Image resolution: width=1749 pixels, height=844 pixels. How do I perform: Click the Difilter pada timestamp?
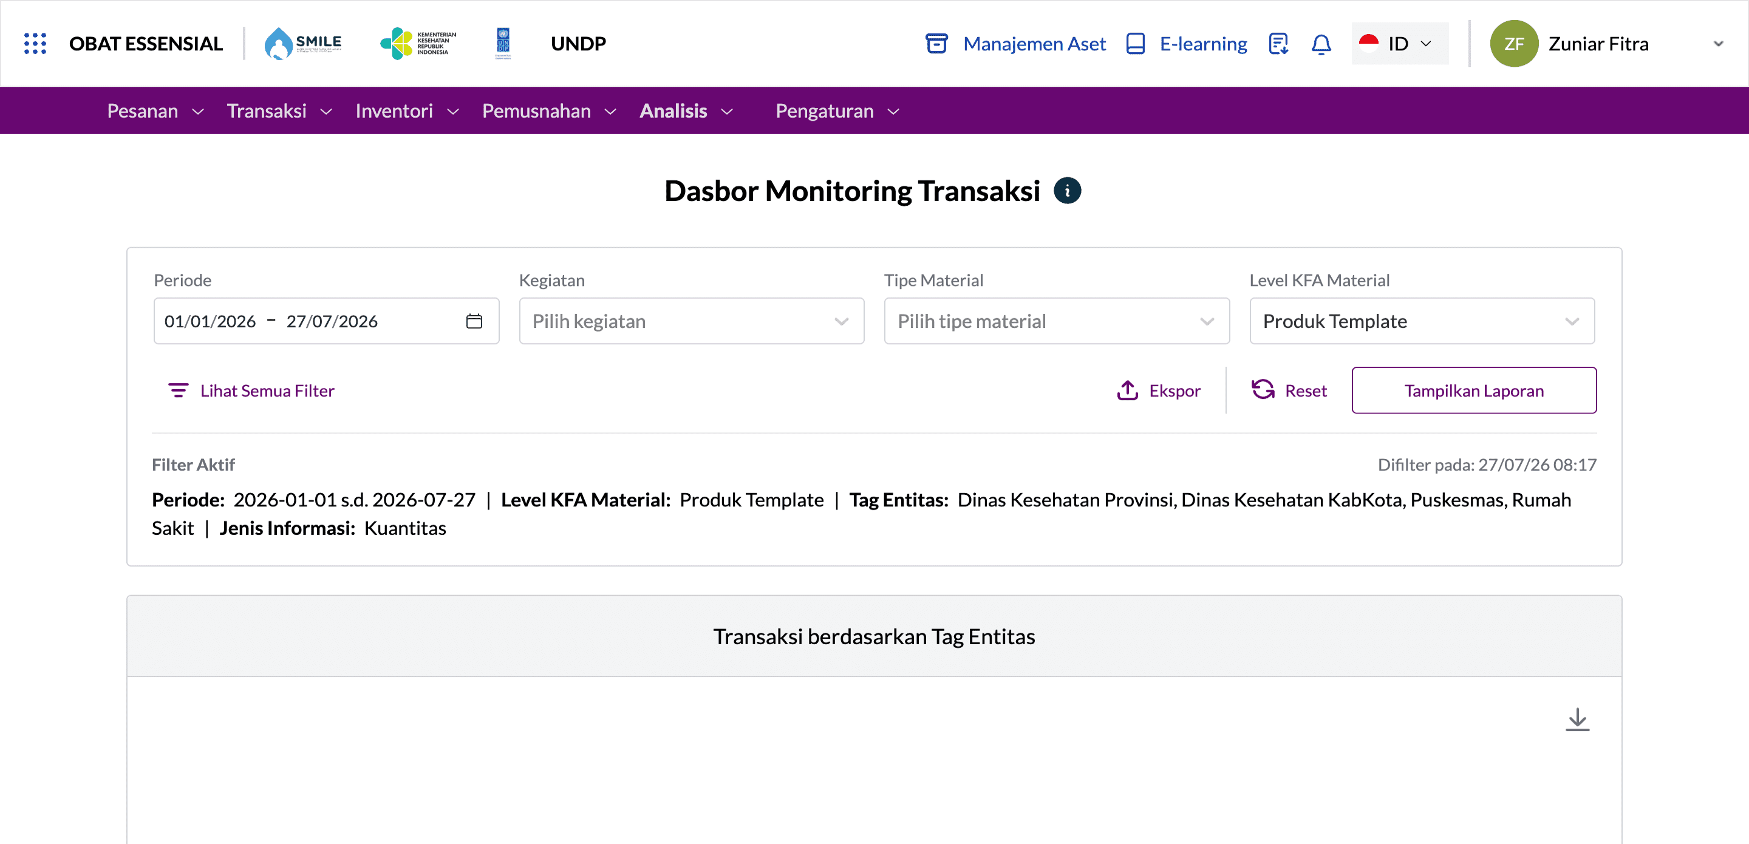pos(1486,465)
